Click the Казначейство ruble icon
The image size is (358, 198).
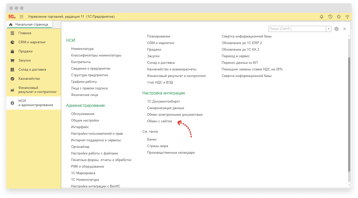(12, 79)
